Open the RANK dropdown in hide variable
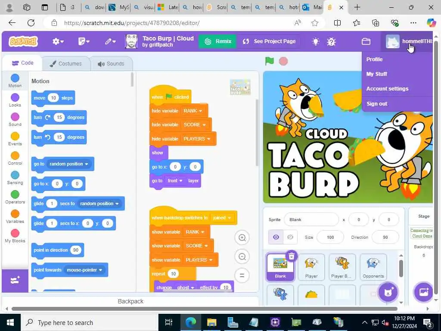The height and width of the screenshot is (331, 441). (x=193, y=111)
